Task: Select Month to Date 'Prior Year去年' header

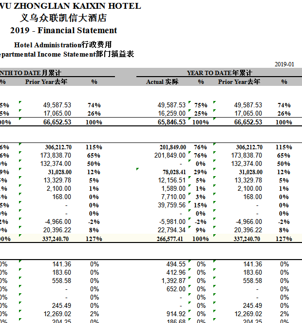Action: pyautogui.click(x=46, y=82)
